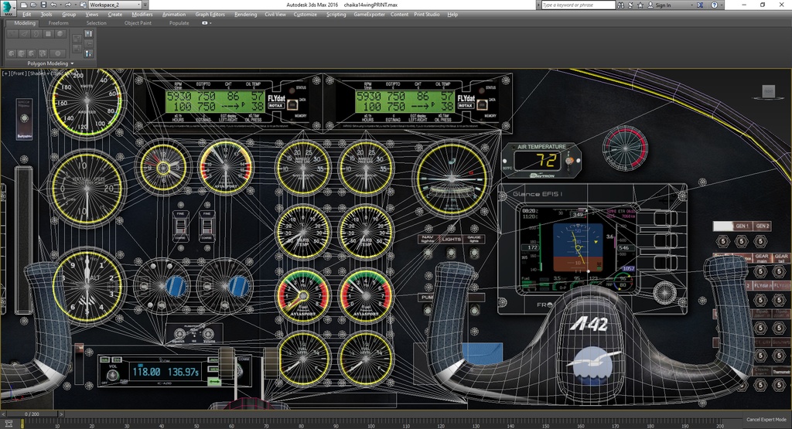Click the Border sub-object mode icon
Image resolution: width=792 pixels, height=429 pixels.
click(36, 34)
